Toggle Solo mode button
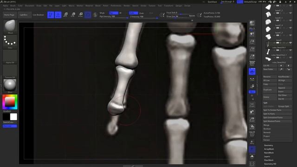 [252, 157]
